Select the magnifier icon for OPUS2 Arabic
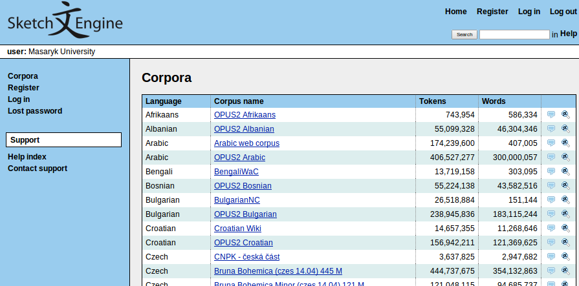The height and width of the screenshot is (286, 579). point(565,157)
